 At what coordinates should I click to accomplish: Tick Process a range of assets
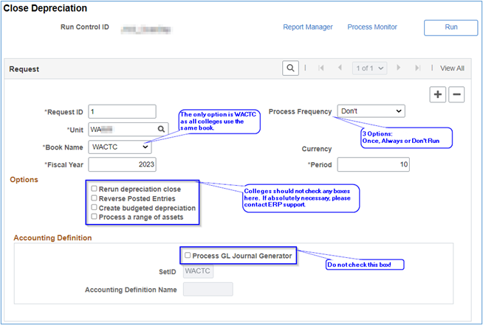(x=94, y=217)
